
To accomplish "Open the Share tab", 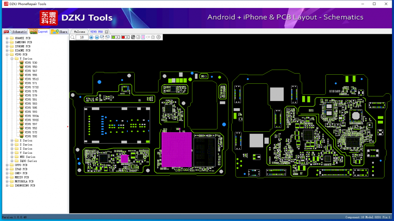I will tap(59, 31).
